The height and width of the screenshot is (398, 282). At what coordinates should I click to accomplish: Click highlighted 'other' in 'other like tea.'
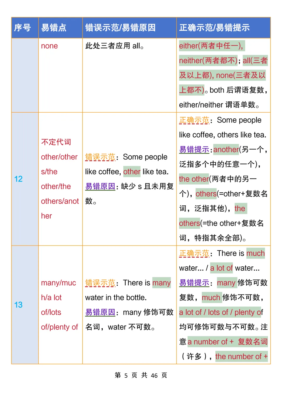[132, 172]
